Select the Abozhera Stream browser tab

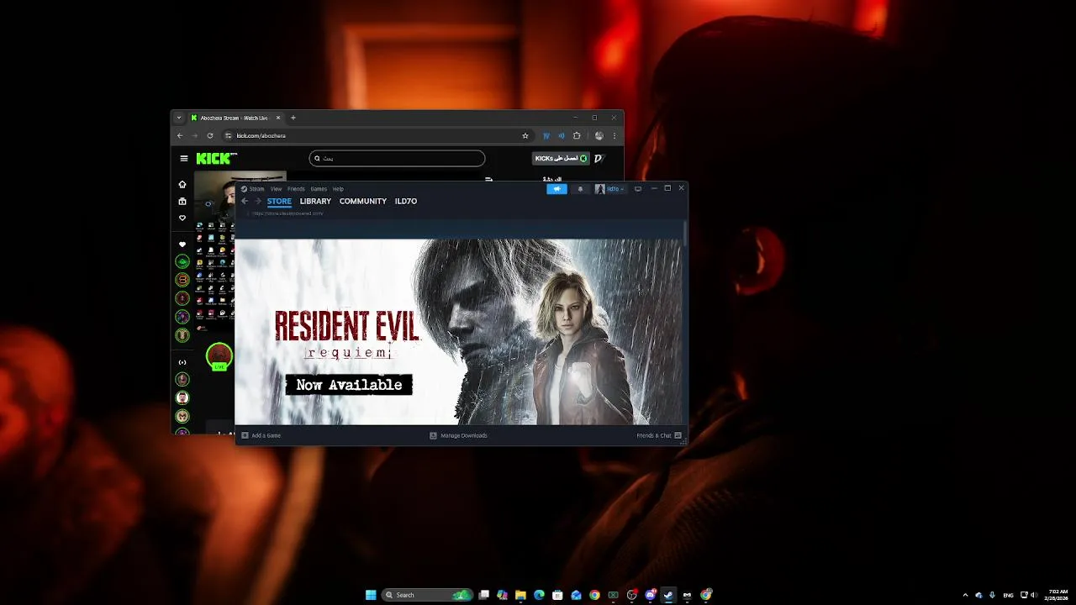(x=234, y=118)
